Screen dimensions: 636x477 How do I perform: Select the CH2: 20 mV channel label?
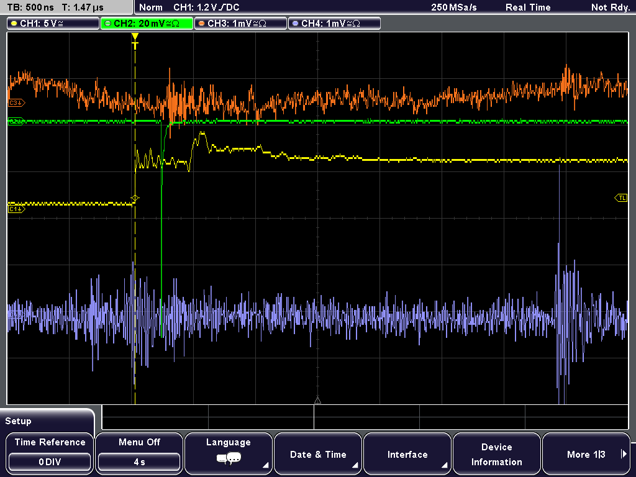click(x=147, y=23)
